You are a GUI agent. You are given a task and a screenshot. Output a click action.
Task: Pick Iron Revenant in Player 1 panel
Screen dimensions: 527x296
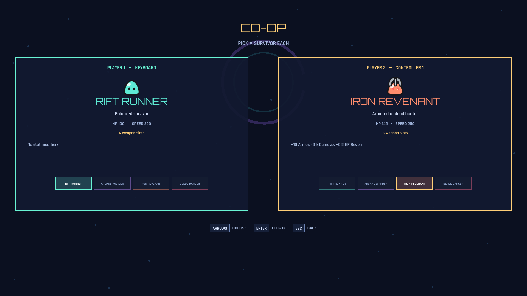pos(151,183)
